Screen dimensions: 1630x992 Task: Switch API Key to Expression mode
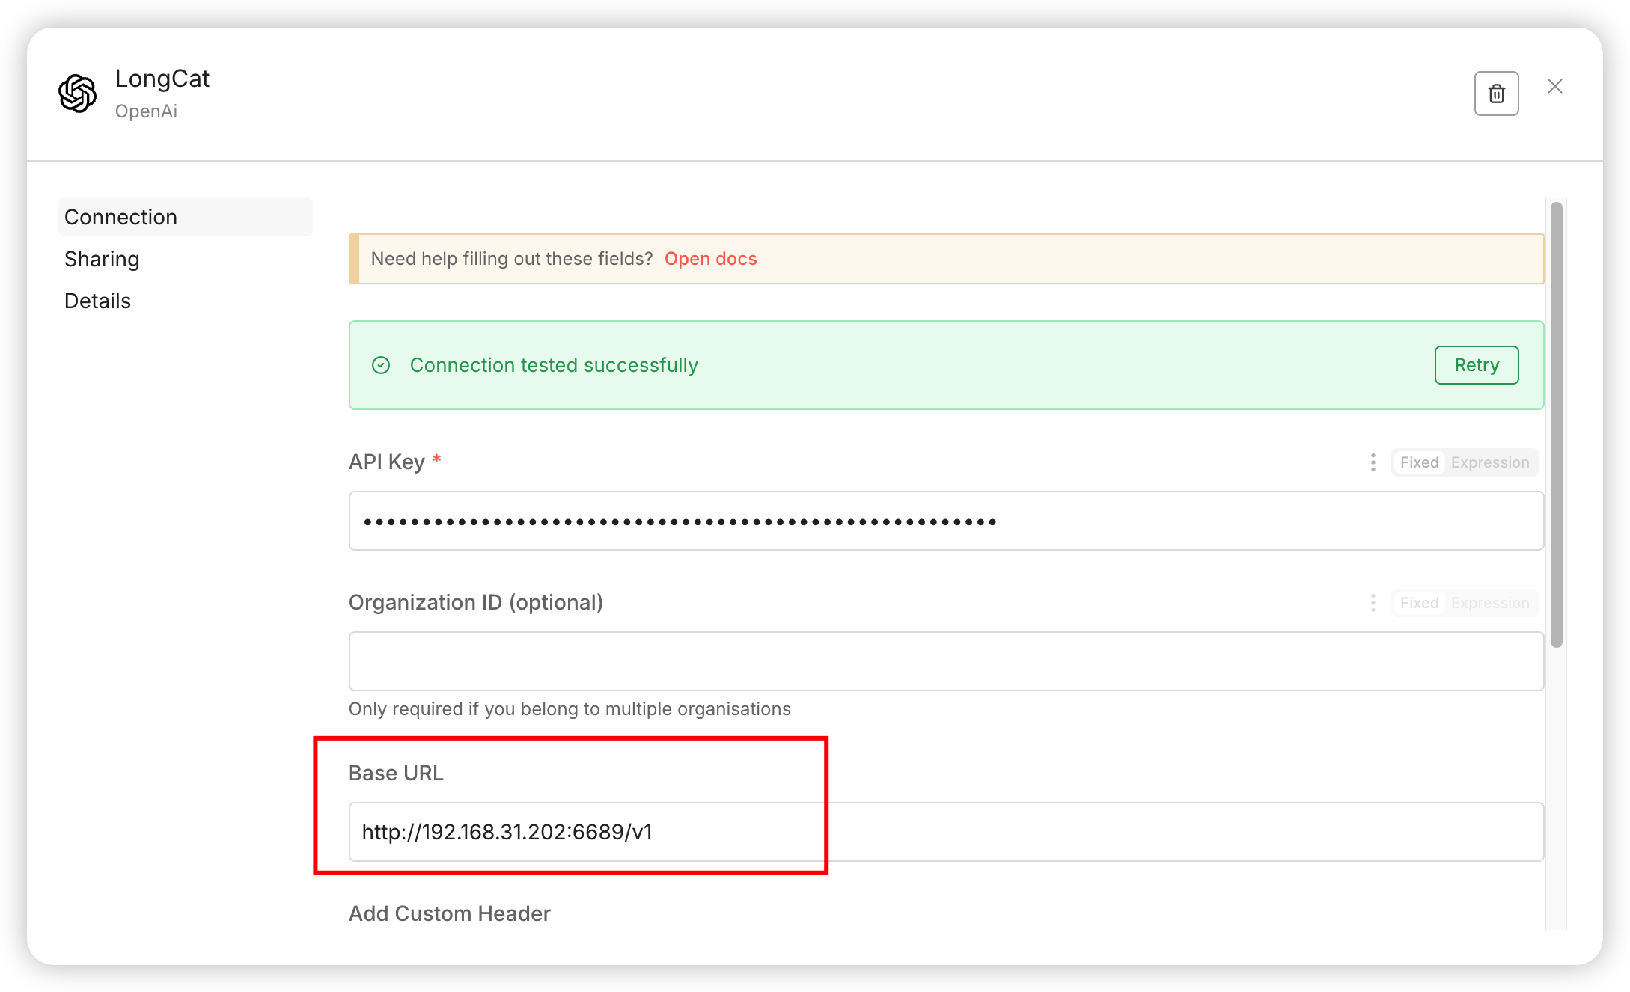1489,462
